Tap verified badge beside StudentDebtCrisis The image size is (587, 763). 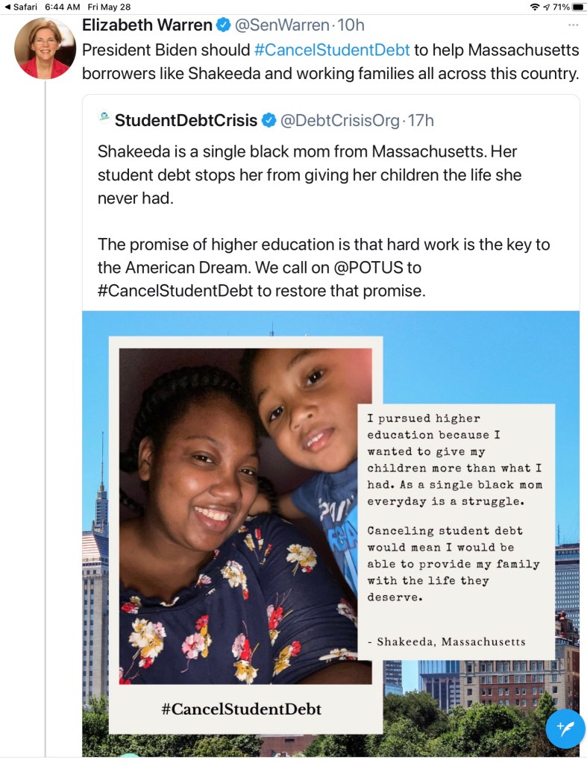coord(269,120)
